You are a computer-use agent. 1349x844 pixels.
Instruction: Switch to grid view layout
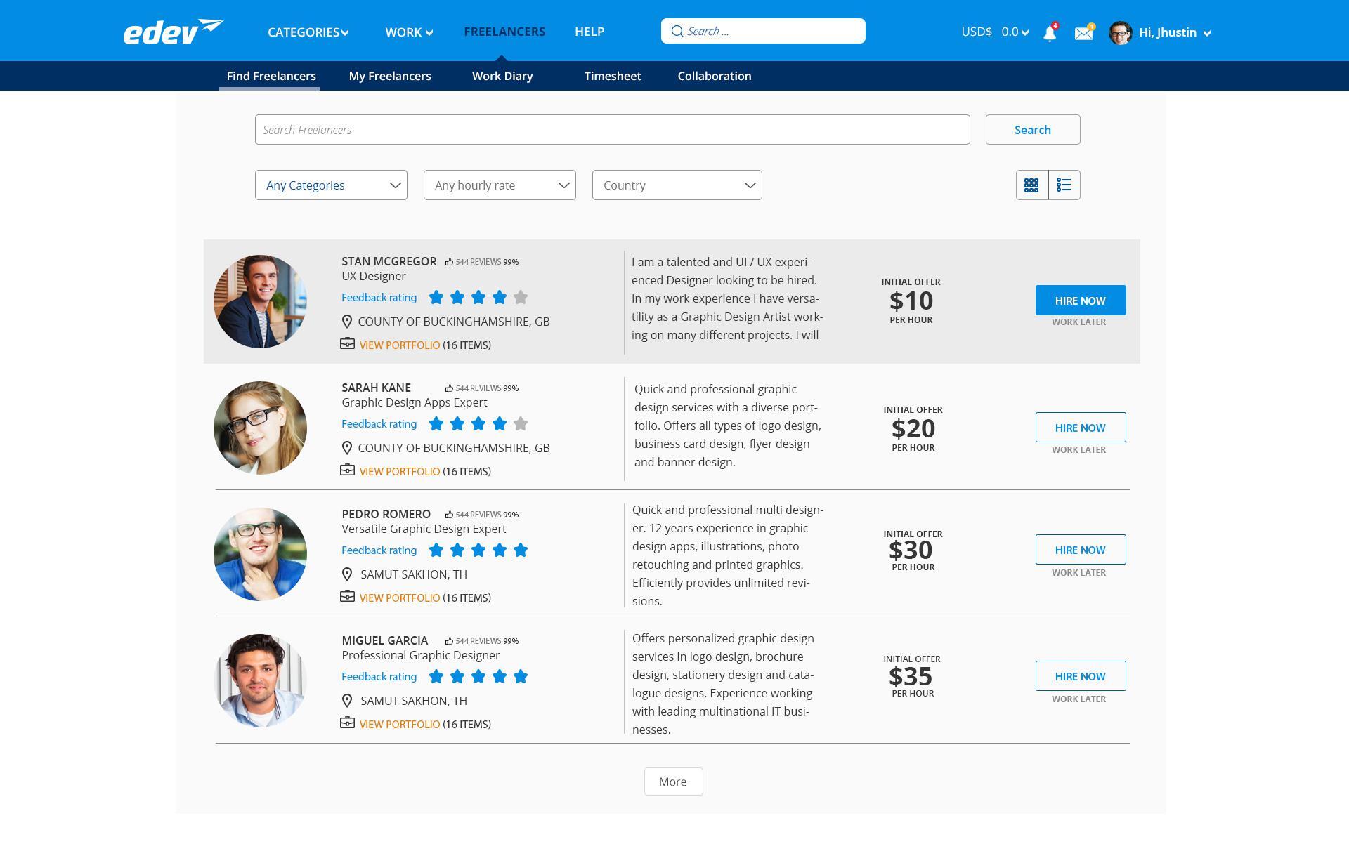click(x=1031, y=185)
